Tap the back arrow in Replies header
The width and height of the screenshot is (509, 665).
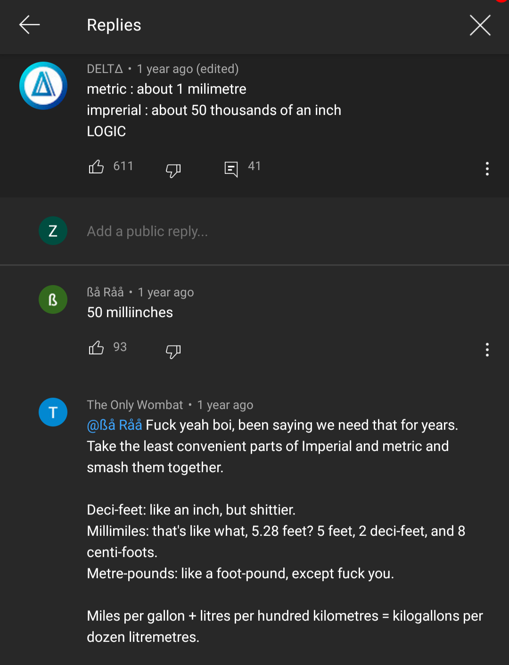(x=29, y=25)
